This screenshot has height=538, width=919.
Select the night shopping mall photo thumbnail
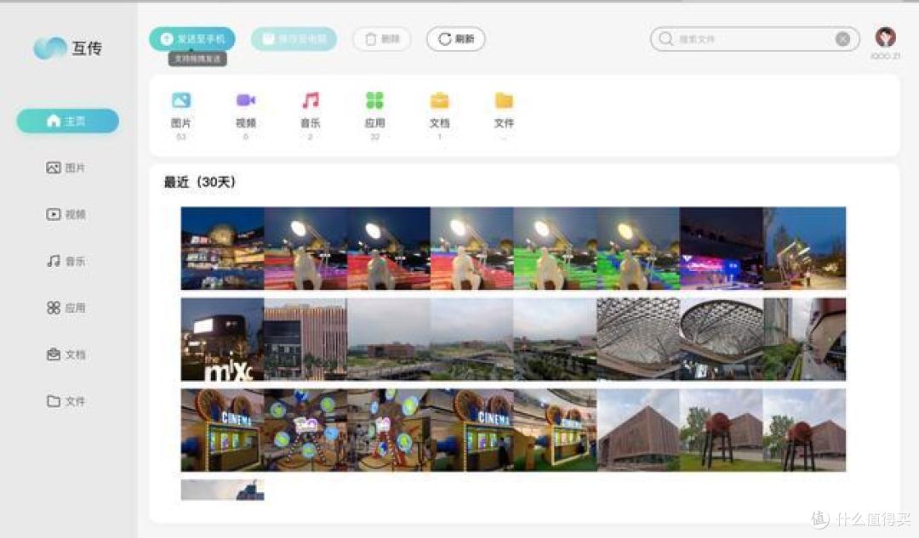click(223, 248)
